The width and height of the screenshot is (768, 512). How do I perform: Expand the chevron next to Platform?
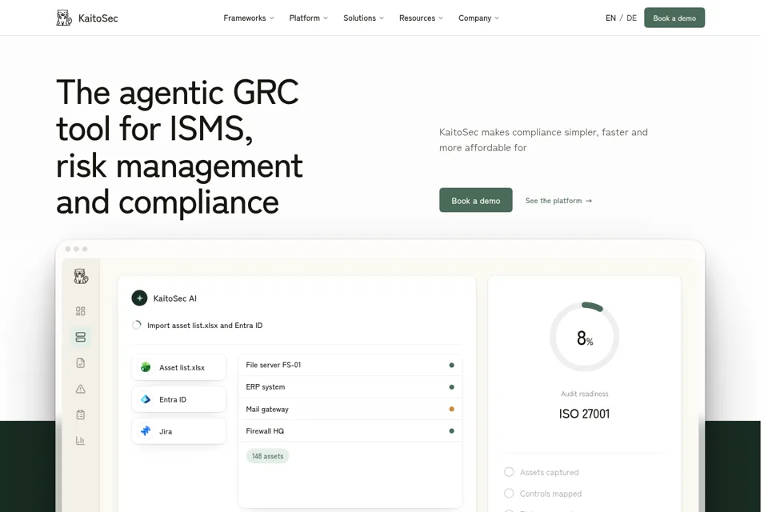tap(326, 18)
